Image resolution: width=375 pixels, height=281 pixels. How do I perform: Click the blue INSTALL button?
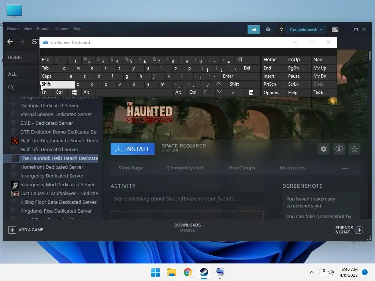(133, 149)
